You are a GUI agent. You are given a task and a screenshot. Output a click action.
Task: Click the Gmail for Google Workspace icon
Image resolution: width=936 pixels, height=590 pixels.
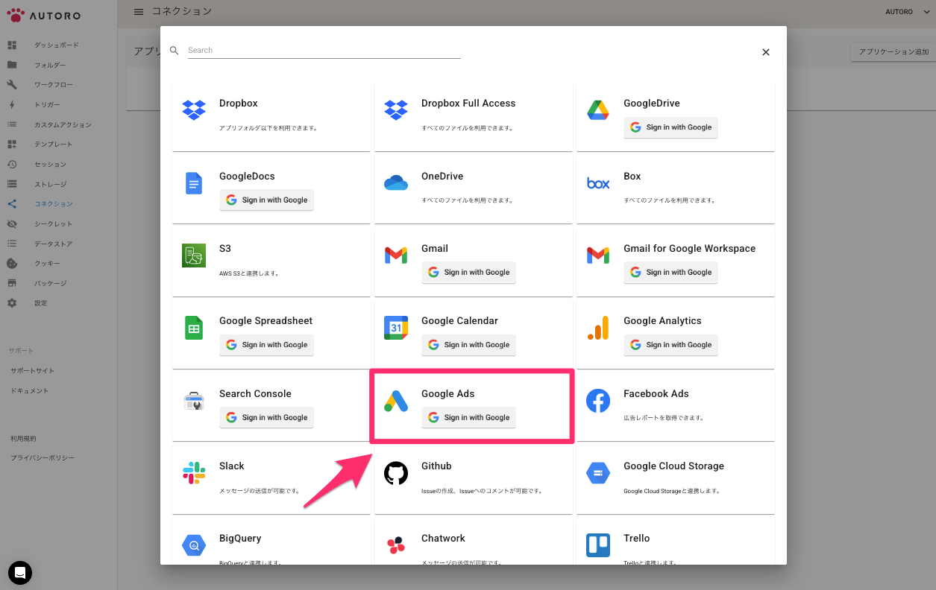598,256
